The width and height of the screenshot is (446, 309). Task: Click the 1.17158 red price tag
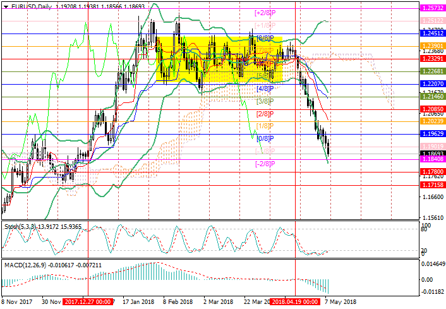[433, 185]
